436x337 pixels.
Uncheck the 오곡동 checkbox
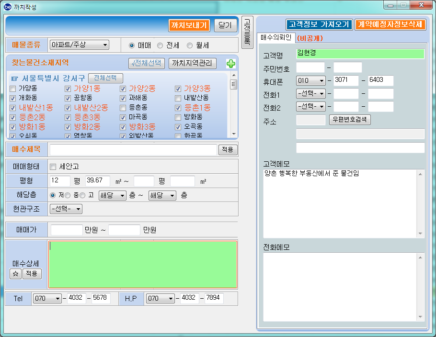178,127
